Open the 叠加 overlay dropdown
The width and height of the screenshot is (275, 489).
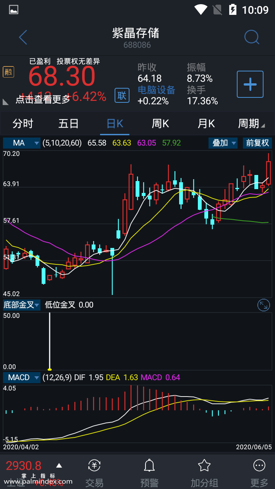click(223, 143)
